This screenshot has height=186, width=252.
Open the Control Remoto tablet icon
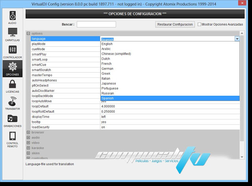[x=13, y=136]
